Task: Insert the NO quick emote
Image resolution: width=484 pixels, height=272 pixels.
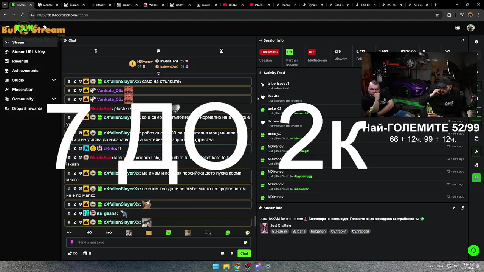Action: coord(89,233)
